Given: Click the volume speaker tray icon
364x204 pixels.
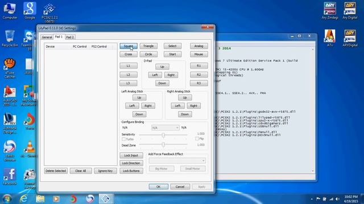Looking at the screenshot, I should (338, 199).
